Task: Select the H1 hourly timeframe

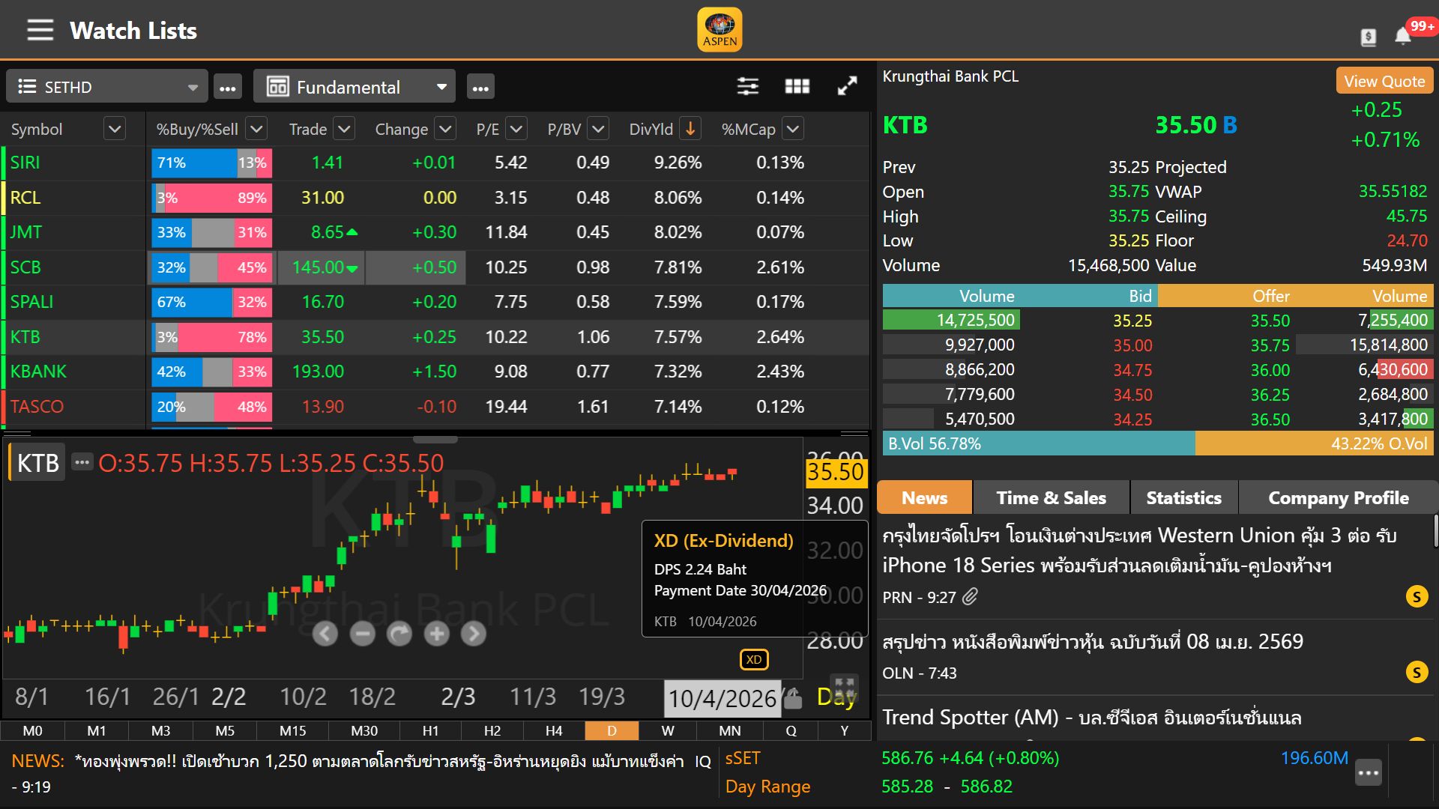Action: click(430, 731)
